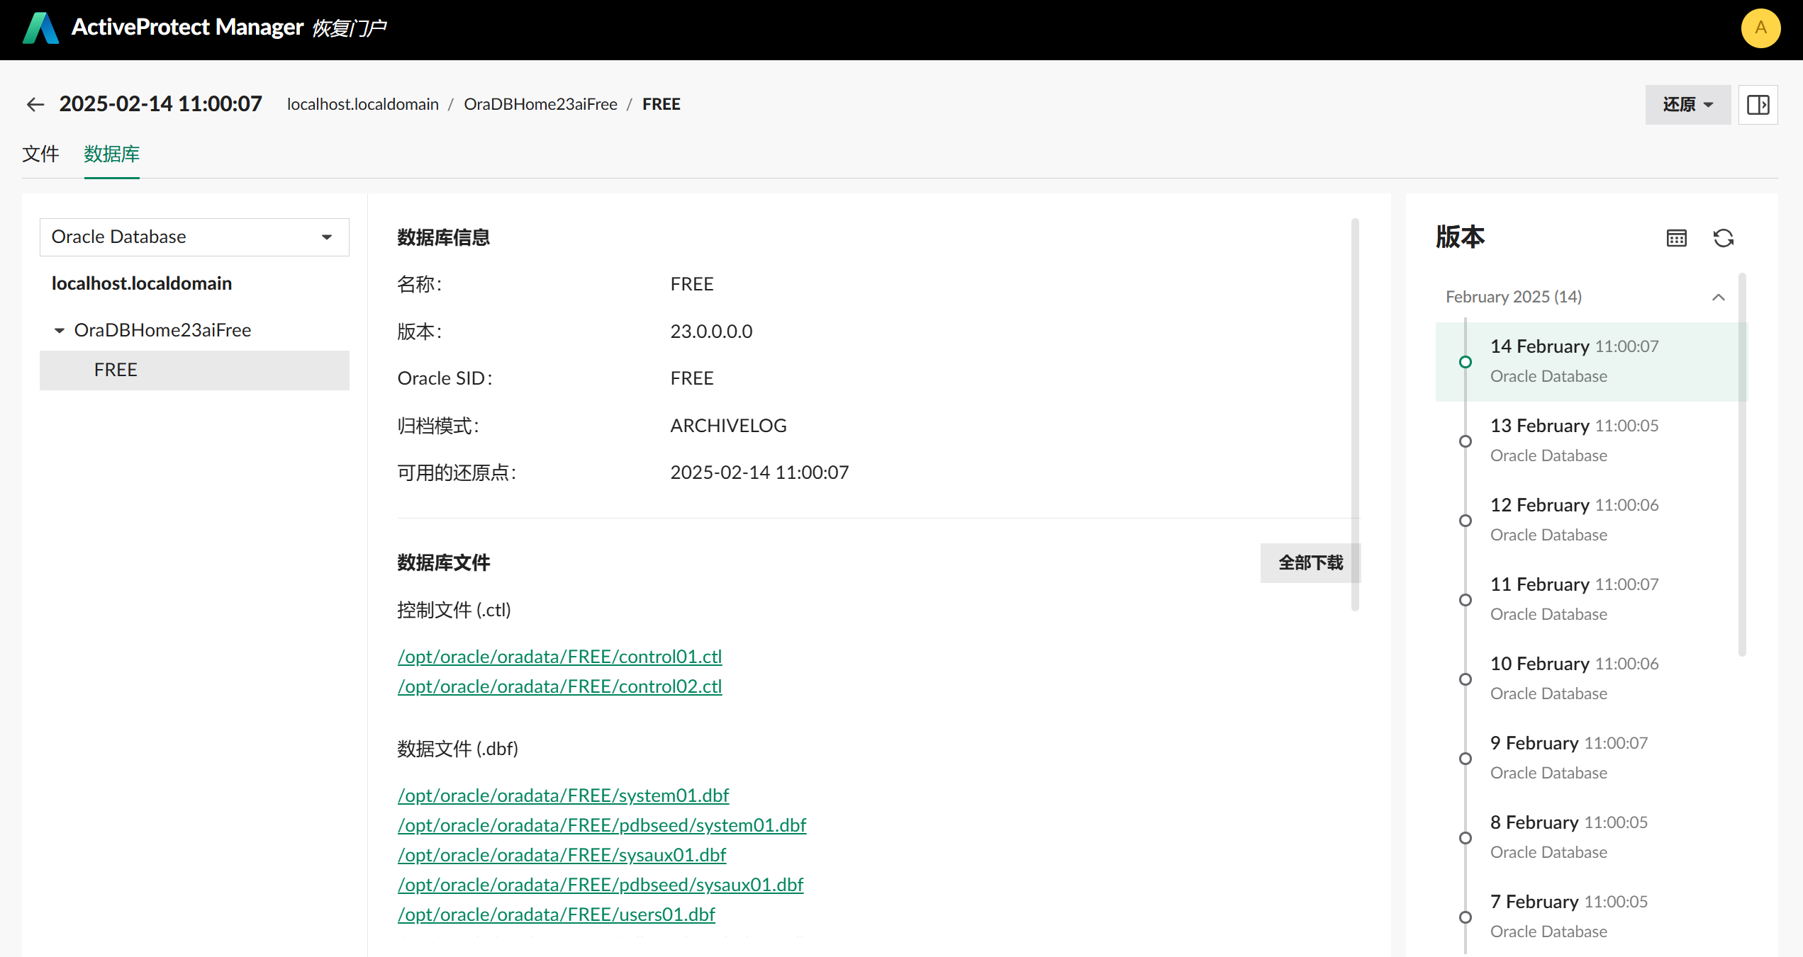Open the Oracle Database type dropdown

(x=194, y=237)
